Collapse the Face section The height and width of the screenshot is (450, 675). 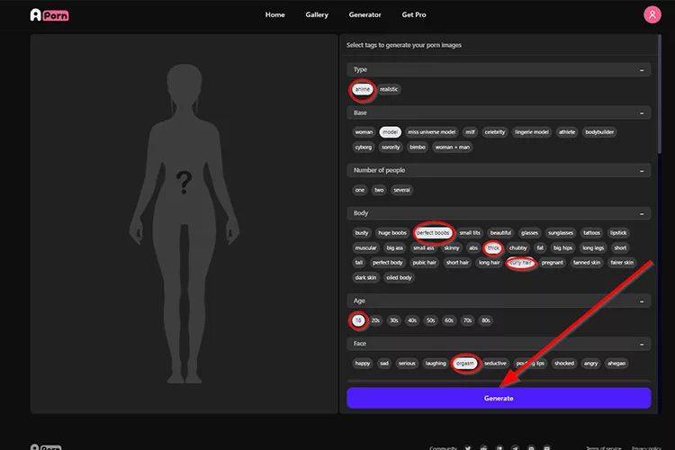pos(642,344)
